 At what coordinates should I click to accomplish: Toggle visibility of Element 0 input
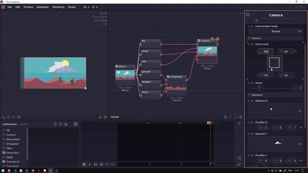(252, 101)
